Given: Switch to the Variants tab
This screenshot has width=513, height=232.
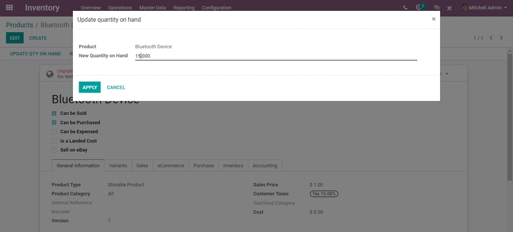Looking at the screenshot, I should (118, 165).
